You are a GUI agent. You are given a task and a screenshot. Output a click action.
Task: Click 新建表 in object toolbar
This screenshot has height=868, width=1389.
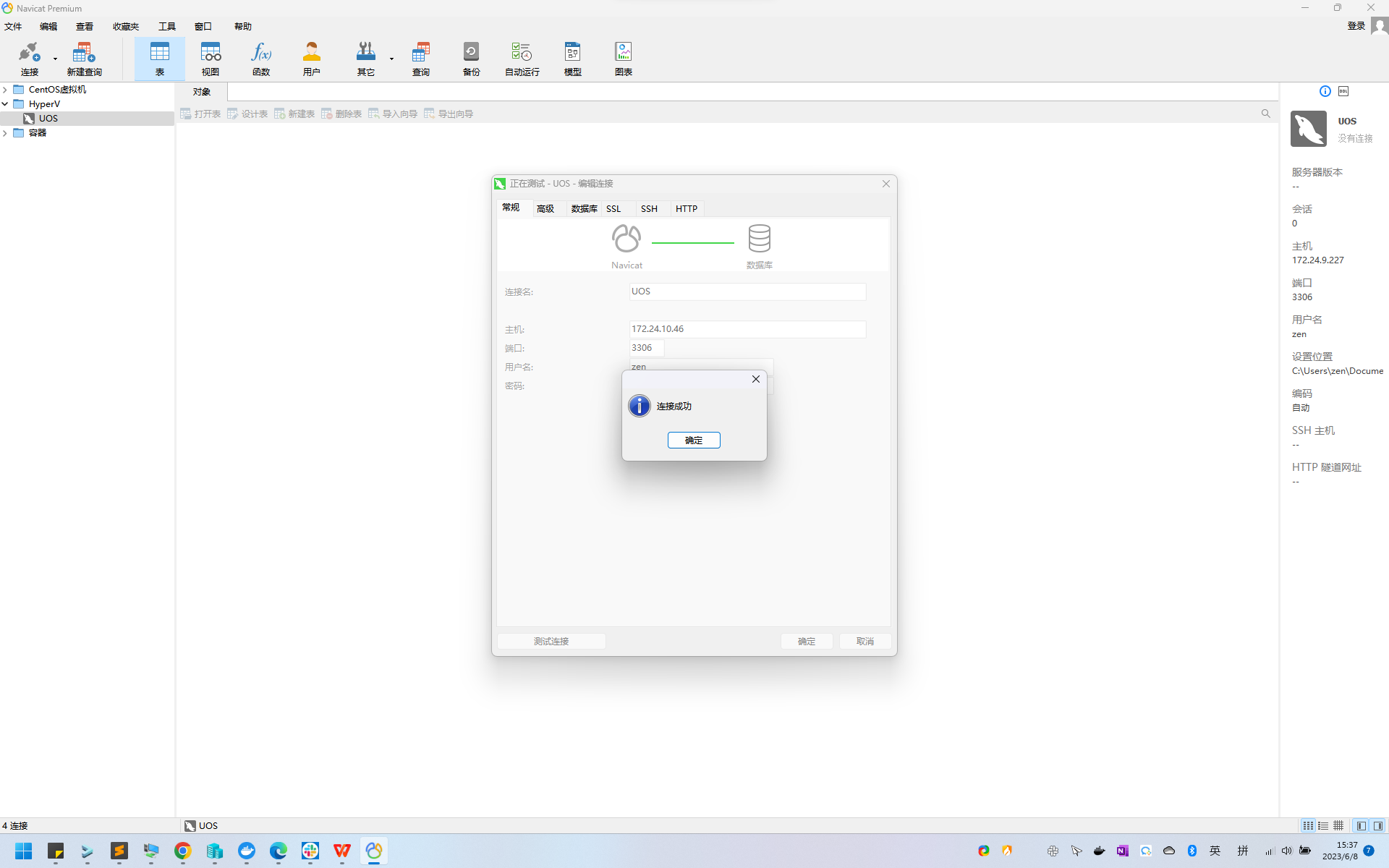(x=294, y=114)
